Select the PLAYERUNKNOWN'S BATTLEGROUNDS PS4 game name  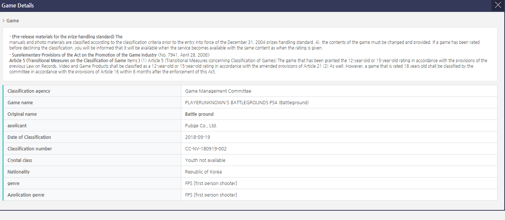(x=247, y=103)
